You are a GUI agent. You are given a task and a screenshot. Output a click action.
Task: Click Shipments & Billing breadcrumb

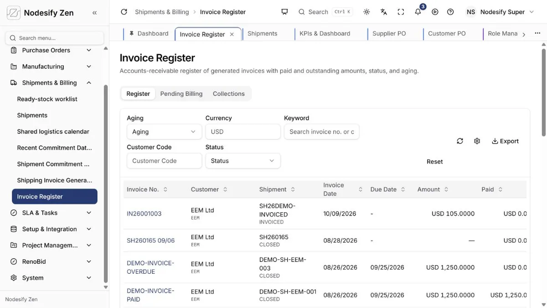click(162, 12)
